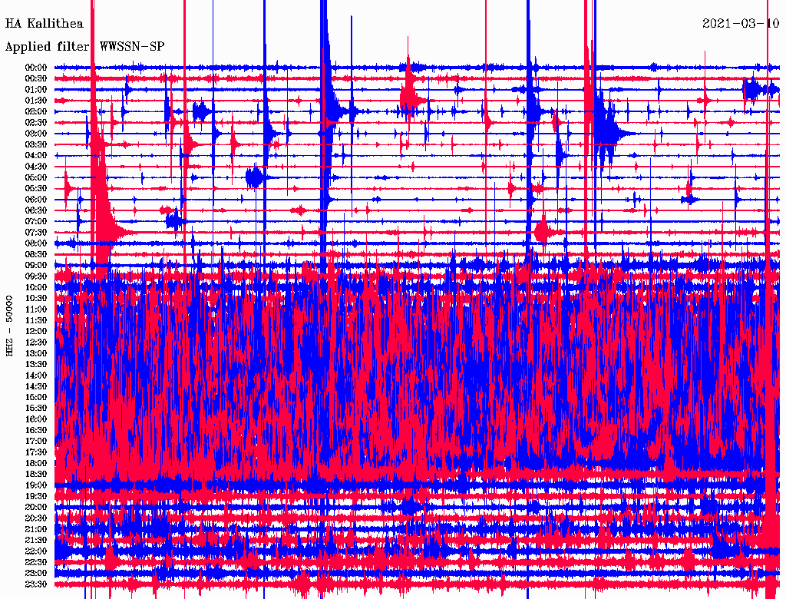Select the 01:00 time label

point(36,90)
